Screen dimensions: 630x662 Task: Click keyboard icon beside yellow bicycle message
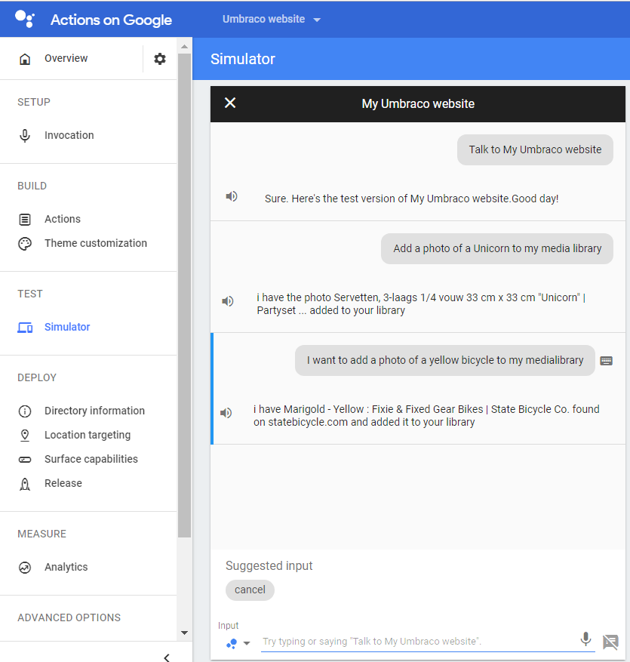607,361
